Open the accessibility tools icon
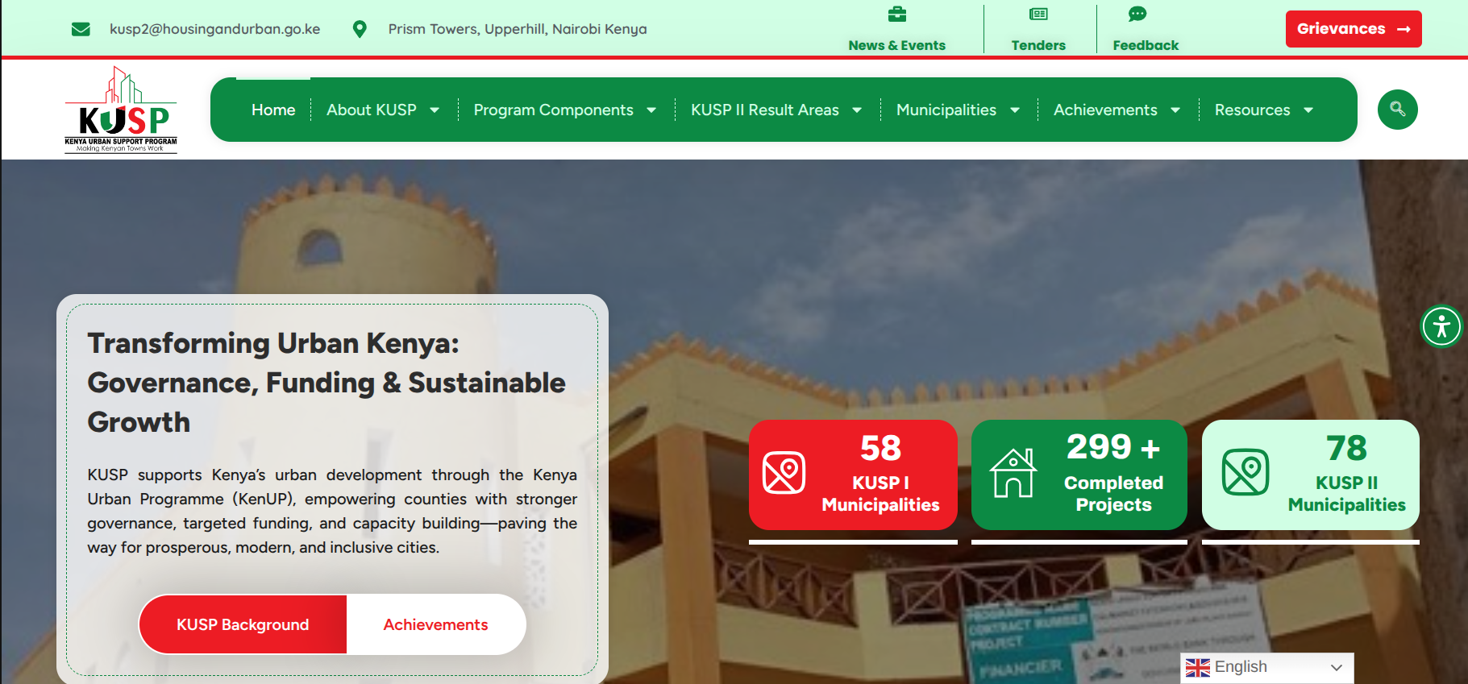1468x684 pixels. 1441,326
